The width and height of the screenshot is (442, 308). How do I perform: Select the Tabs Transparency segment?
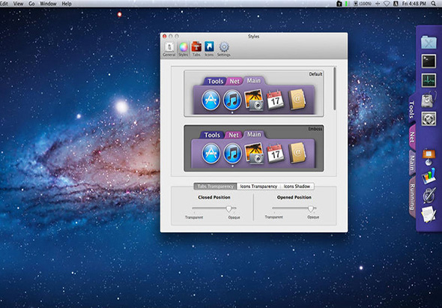(x=215, y=187)
